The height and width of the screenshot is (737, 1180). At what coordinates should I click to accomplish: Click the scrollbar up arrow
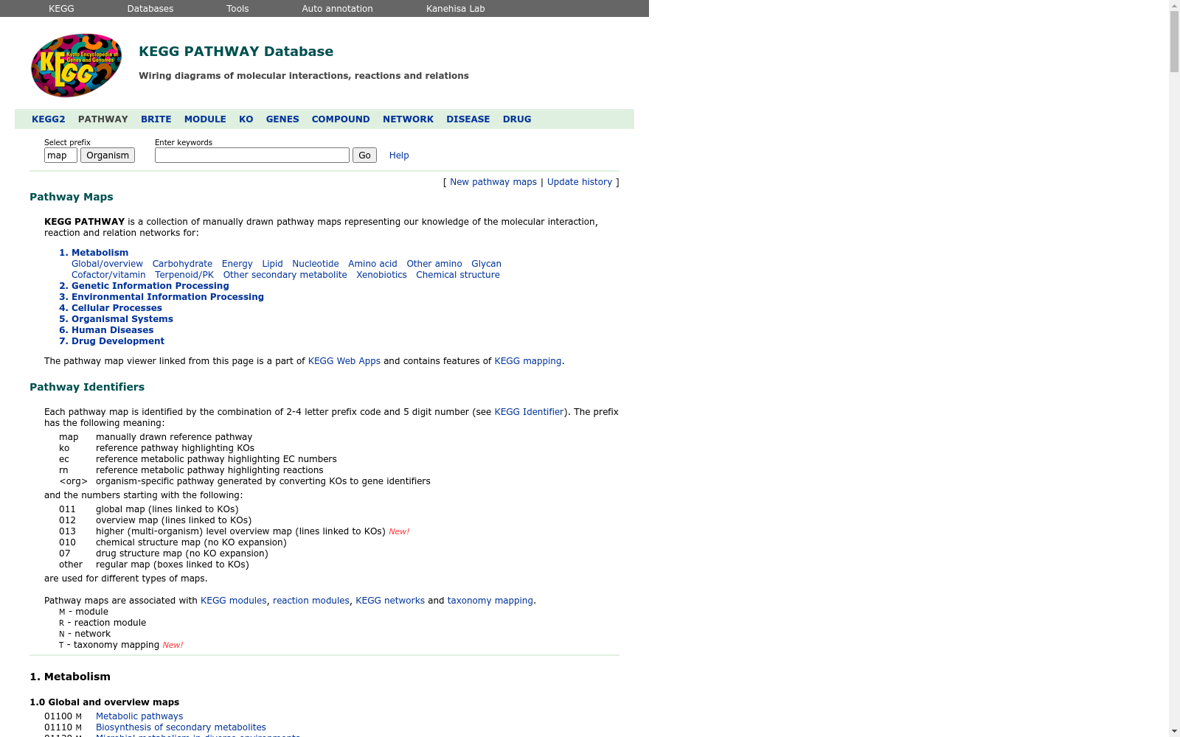[x=1174, y=5]
